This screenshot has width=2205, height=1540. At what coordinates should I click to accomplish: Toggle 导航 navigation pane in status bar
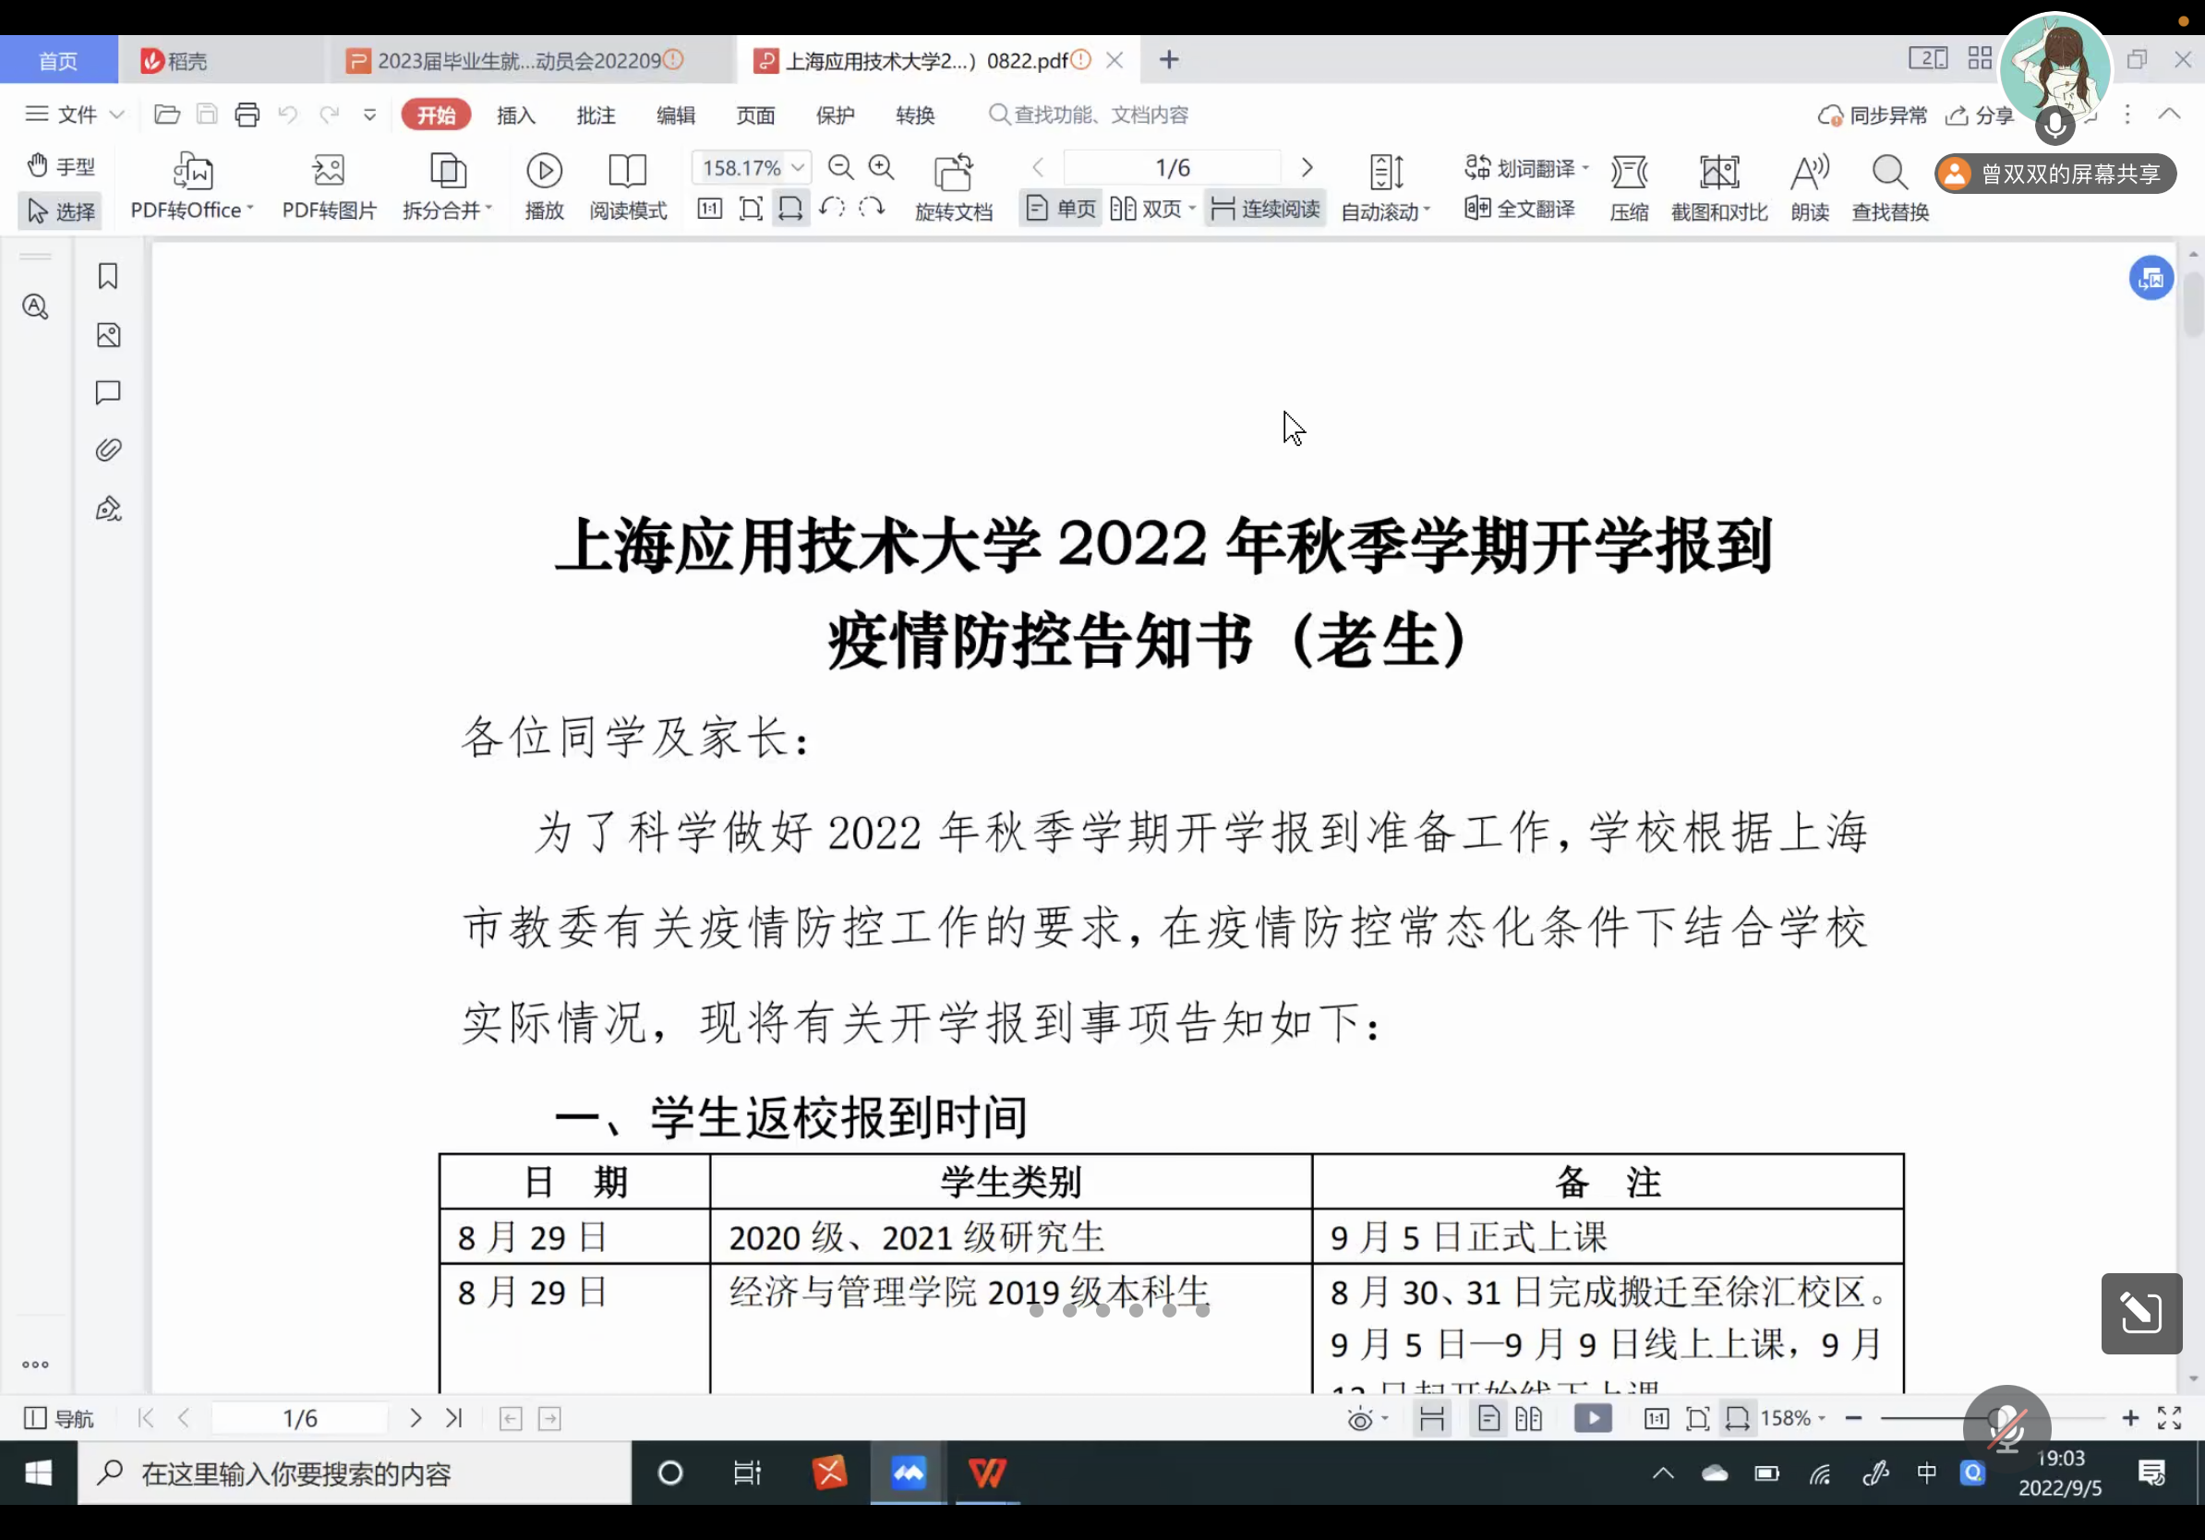click(57, 1418)
